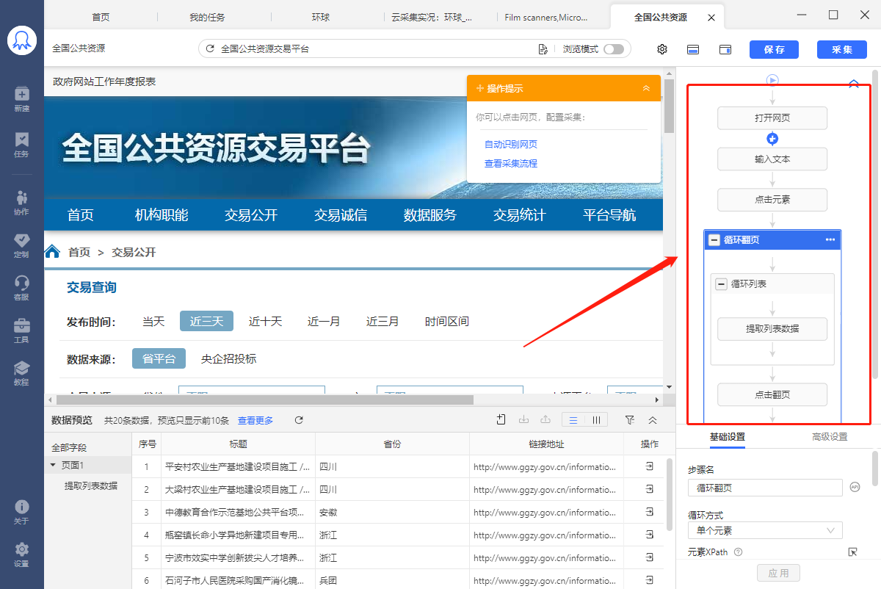Collapse the workflow panel with the blue chevron
The height and width of the screenshot is (589, 881).
pyautogui.click(x=854, y=84)
